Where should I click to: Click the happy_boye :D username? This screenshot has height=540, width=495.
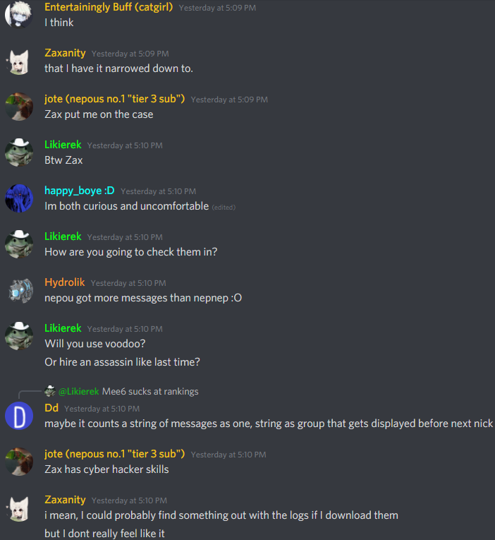coord(80,191)
